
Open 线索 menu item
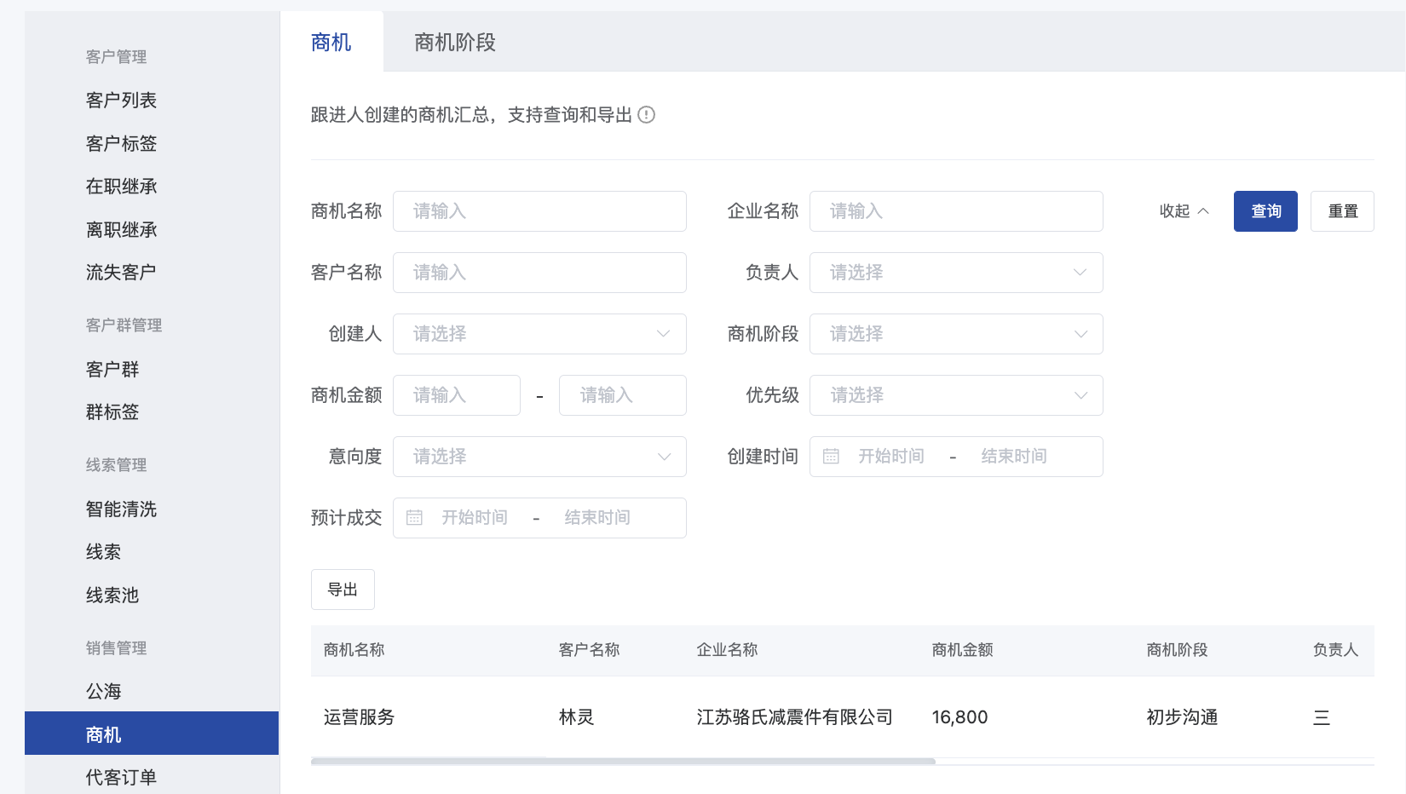point(103,552)
